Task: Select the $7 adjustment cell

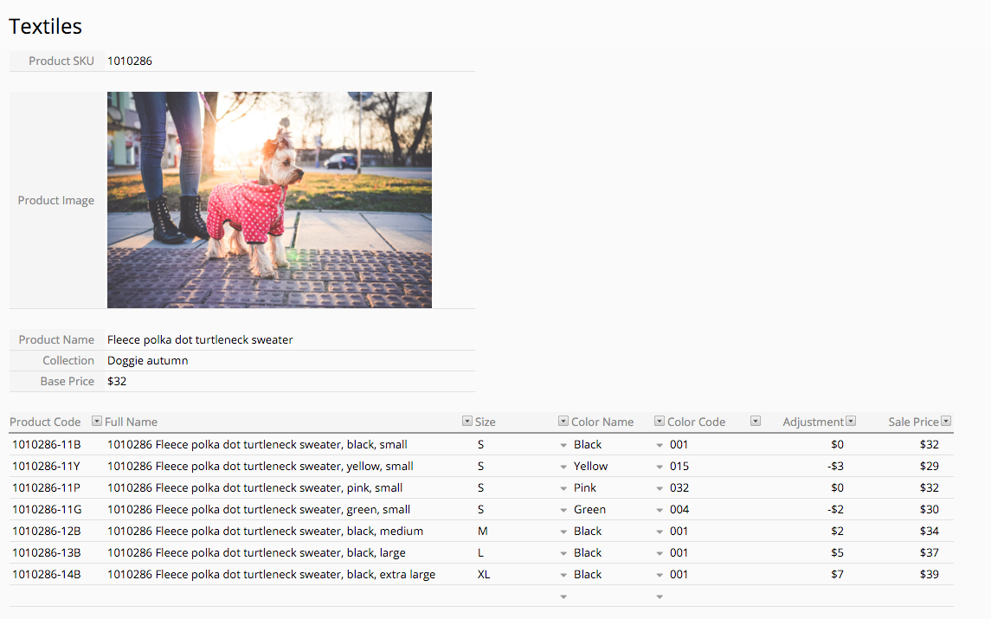Action: click(838, 574)
